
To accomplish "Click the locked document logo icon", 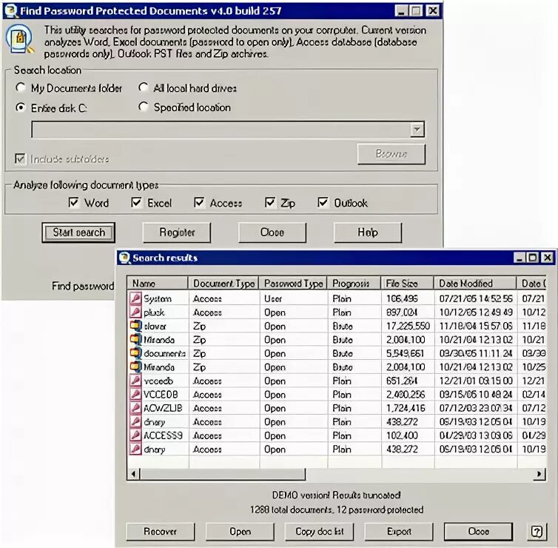I will pyautogui.click(x=19, y=39).
